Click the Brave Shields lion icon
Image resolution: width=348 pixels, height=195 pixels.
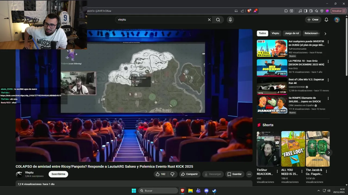tap(249, 11)
